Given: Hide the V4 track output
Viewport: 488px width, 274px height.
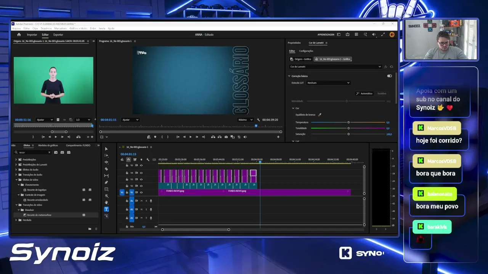Looking at the screenshot, I should [141, 173].
